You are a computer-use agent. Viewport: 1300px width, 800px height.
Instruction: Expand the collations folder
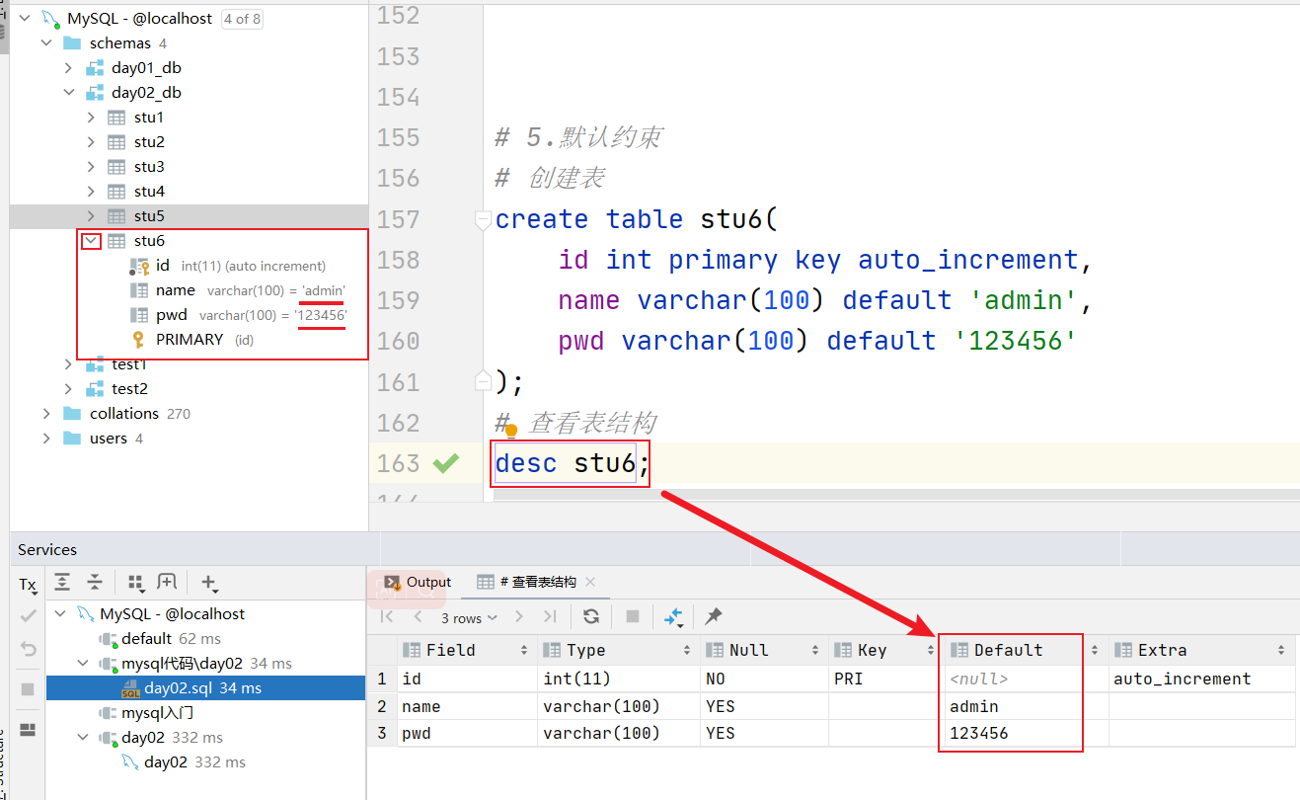coord(45,413)
